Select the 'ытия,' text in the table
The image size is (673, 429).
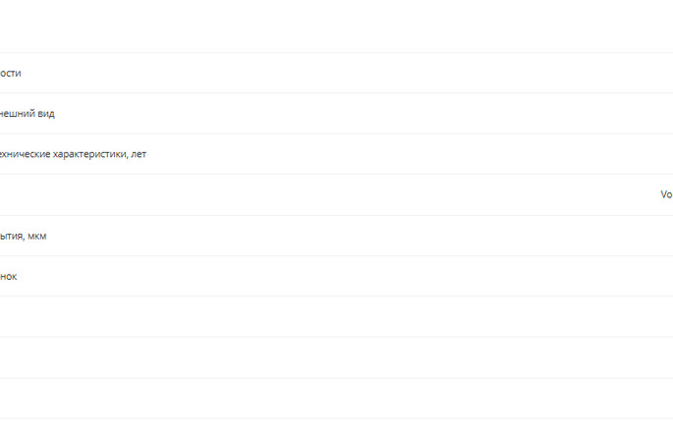(x=12, y=237)
